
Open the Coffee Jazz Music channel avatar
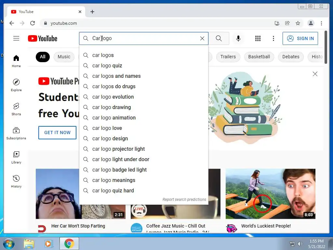pos(137,228)
